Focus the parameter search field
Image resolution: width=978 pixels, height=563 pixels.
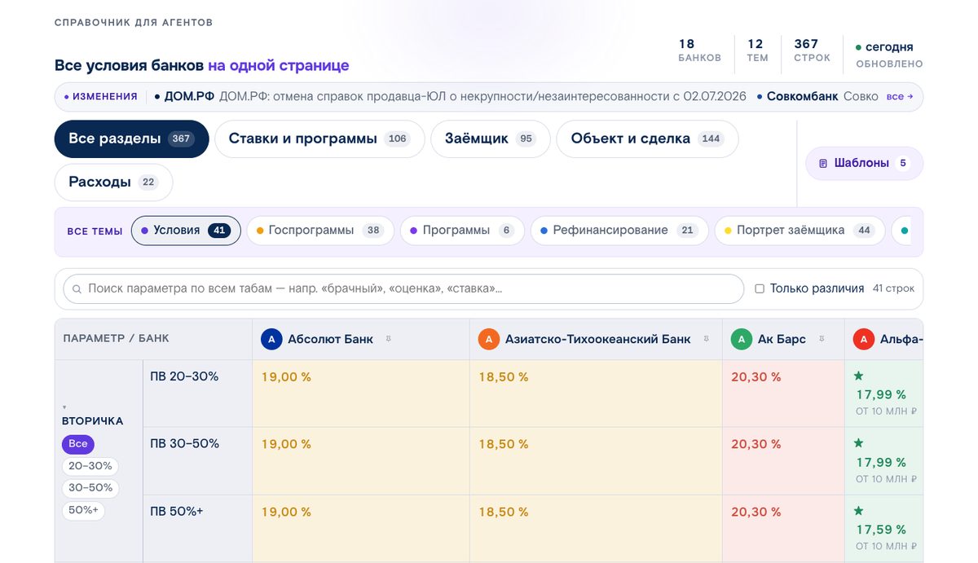coord(403,288)
